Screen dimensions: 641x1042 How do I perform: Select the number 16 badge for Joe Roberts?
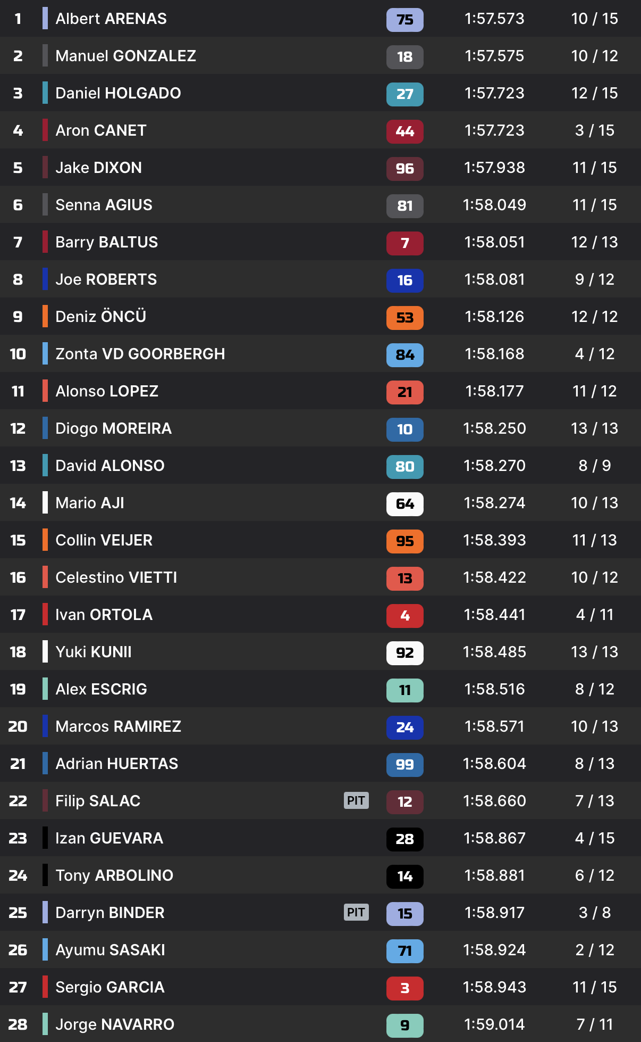(x=404, y=280)
